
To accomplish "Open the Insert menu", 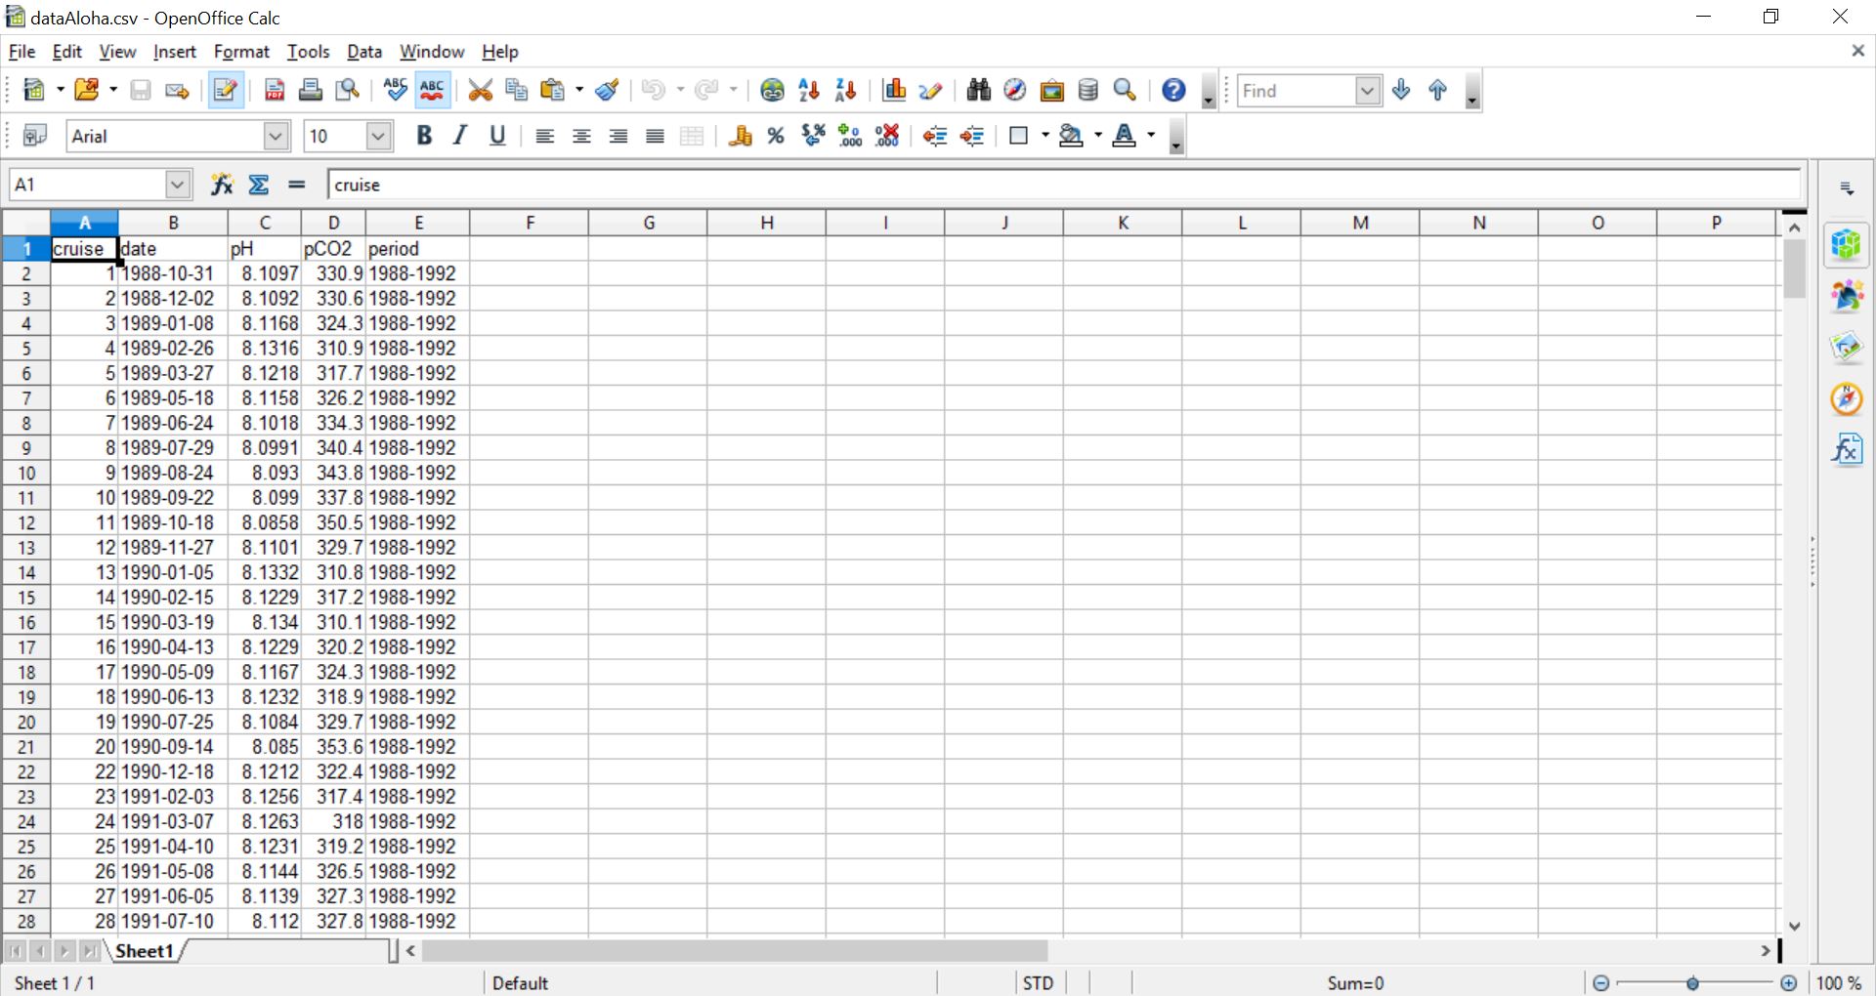I will pos(174,52).
